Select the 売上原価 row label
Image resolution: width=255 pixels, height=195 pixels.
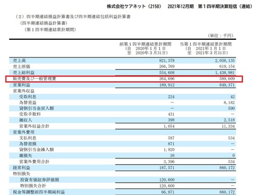(21, 66)
